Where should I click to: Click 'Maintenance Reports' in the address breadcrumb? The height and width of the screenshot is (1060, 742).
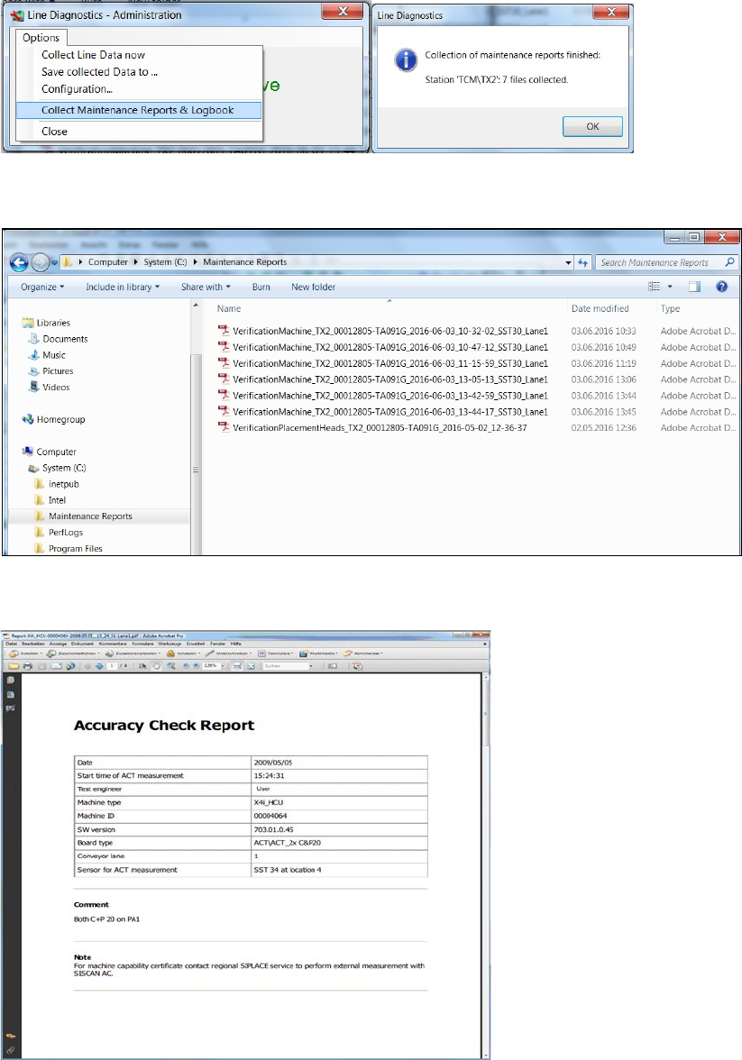pyautogui.click(x=245, y=262)
